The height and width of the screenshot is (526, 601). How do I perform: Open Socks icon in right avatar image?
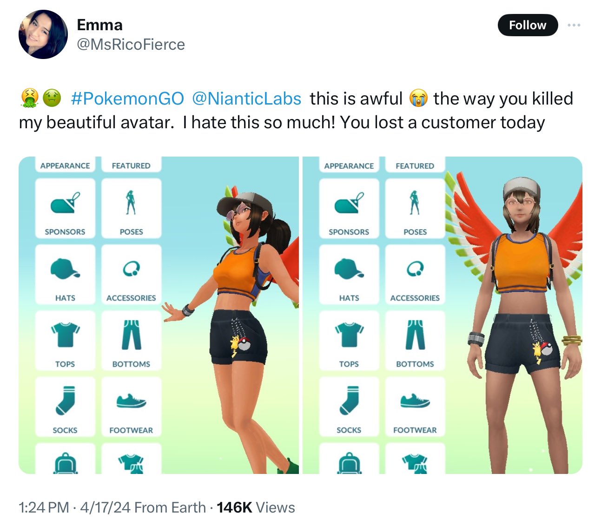click(349, 407)
